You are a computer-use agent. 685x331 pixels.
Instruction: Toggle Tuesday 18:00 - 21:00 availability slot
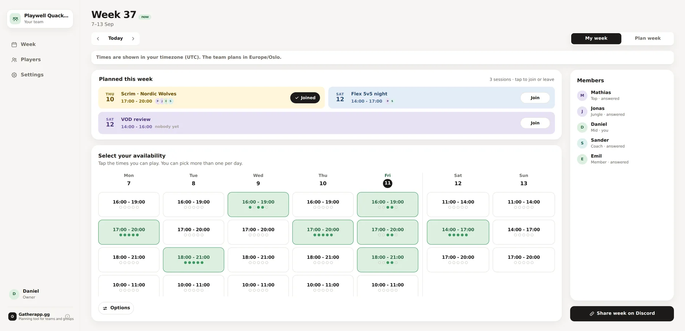coord(193,260)
